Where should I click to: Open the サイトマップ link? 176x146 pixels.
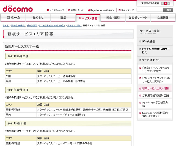(126, 10)
